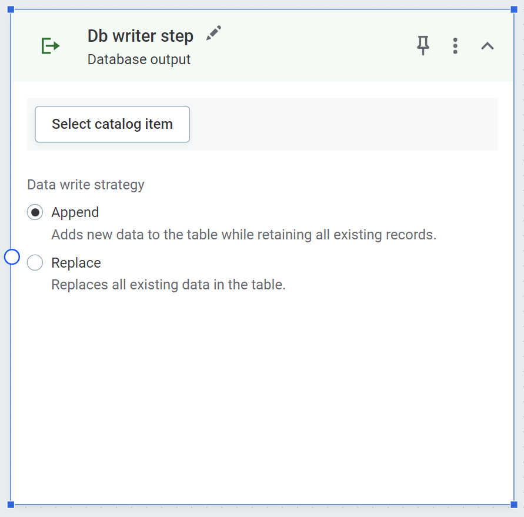Screen dimensions: 524x517
Task: Click the Select catalog item button
Action: [x=112, y=124]
